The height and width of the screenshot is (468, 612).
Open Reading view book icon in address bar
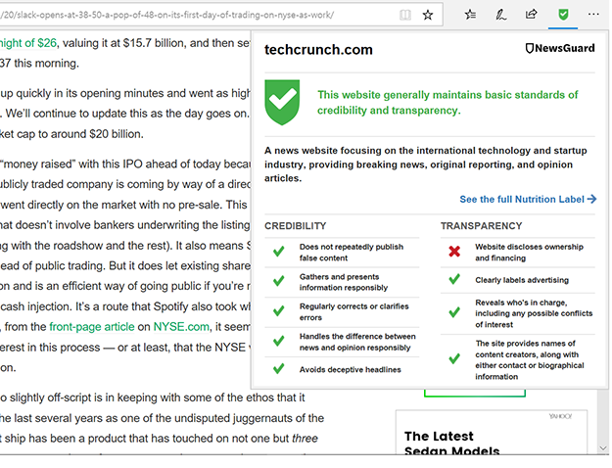(405, 16)
